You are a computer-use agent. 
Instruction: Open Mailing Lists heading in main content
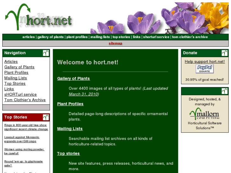pos(70,129)
